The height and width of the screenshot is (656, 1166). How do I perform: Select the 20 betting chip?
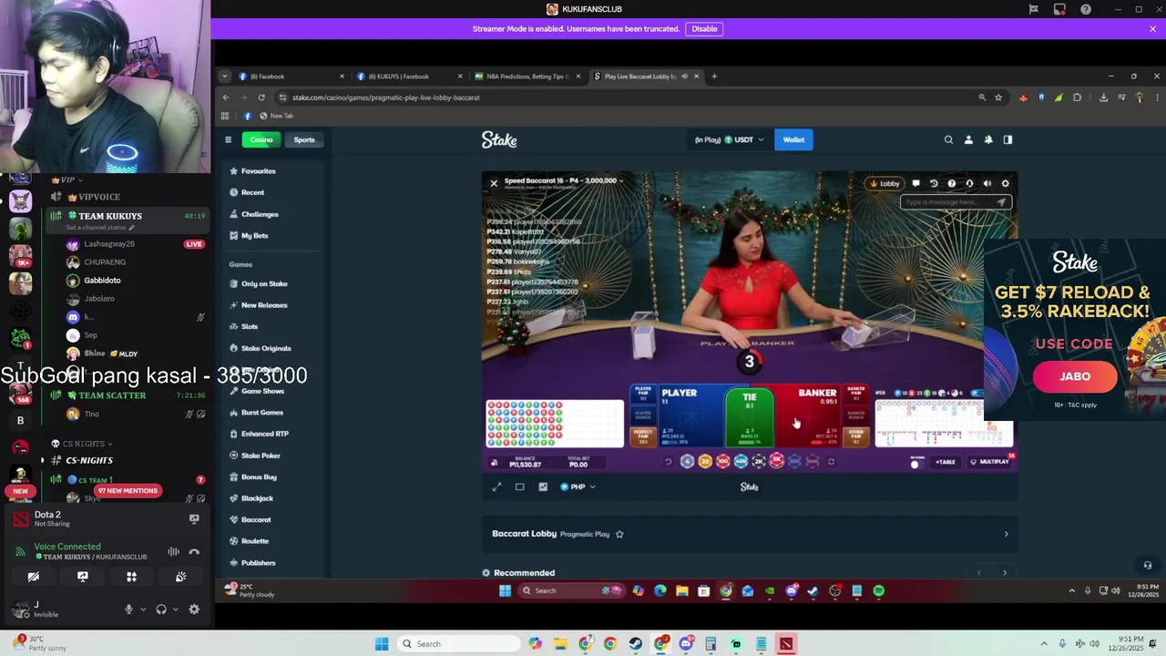(x=705, y=462)
